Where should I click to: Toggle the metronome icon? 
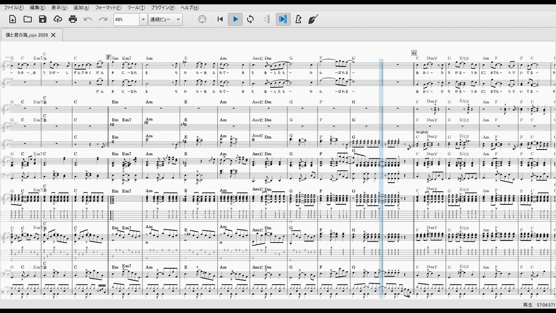298,19
